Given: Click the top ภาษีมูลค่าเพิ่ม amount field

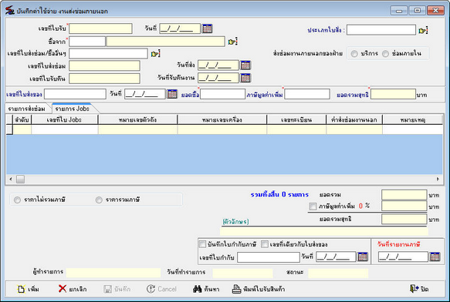Looking at the screenshot, I should coord(307,94).
